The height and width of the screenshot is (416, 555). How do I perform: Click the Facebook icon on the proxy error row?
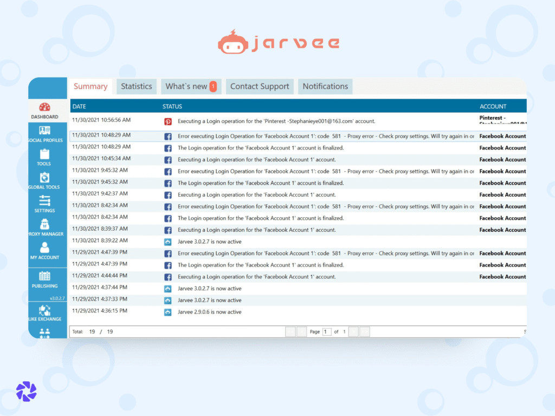click(x=168, y=136)
